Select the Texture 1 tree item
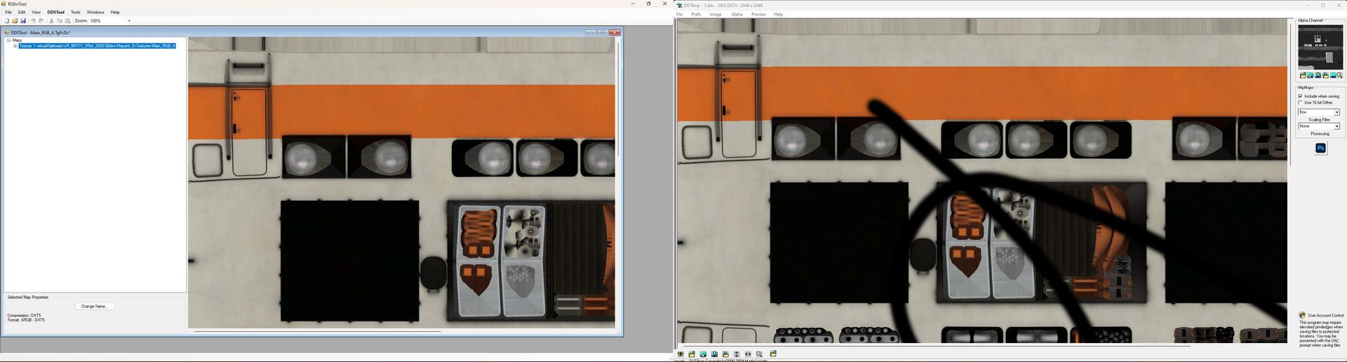This screenshot has height=362, width=1347. [x=97, y=46]
